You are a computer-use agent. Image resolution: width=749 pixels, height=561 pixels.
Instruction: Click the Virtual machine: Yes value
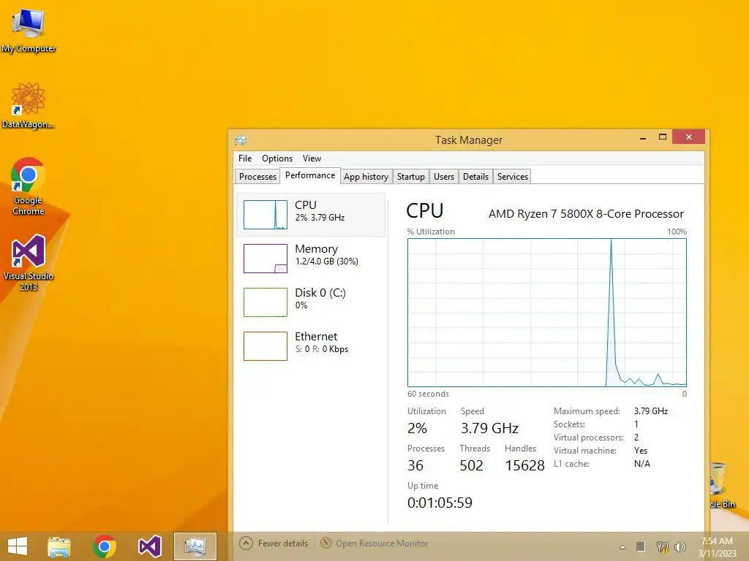(x=641, y=451)
